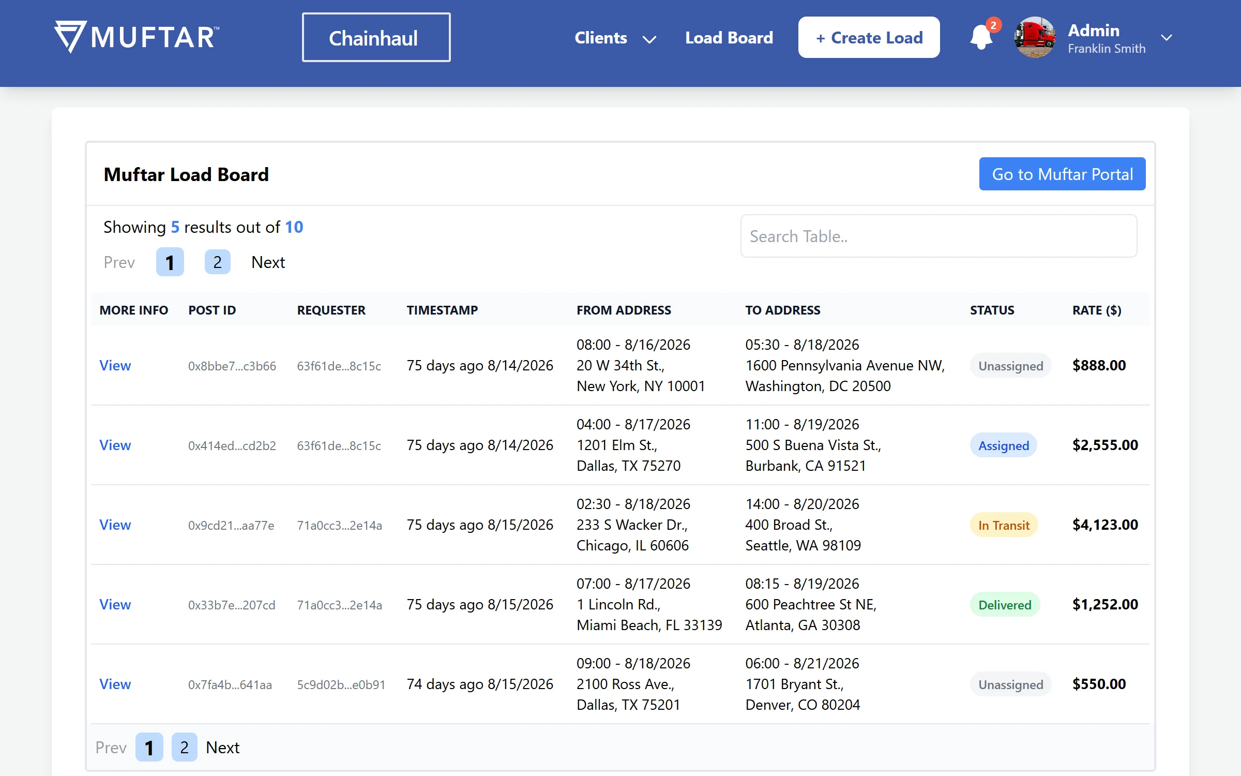Click the red truck profile avatar
The height and width of the screenshot is (776, 1241).
pos(1035,37)
